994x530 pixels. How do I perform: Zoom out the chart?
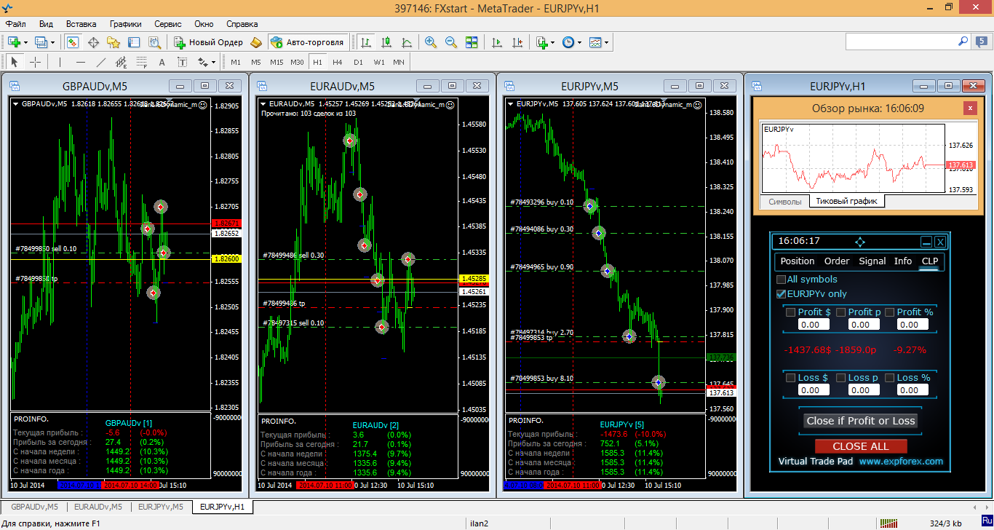(451, 42)
